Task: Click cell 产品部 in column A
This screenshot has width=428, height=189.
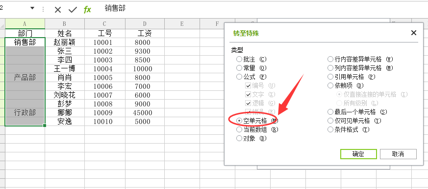Action: pyautogui.click(x=25, y=78)
